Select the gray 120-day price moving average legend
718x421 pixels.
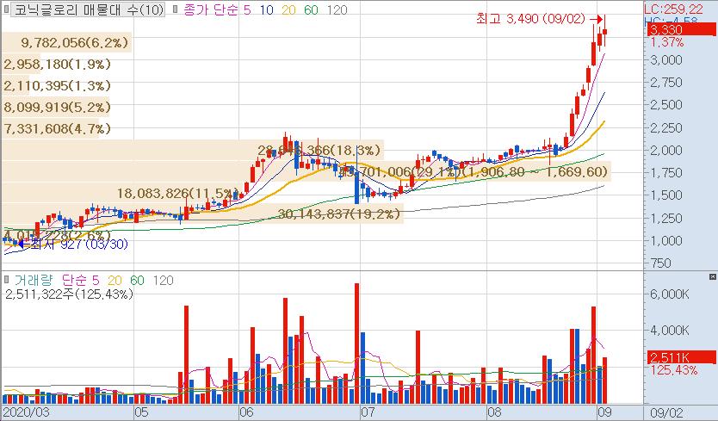[337, 9]
